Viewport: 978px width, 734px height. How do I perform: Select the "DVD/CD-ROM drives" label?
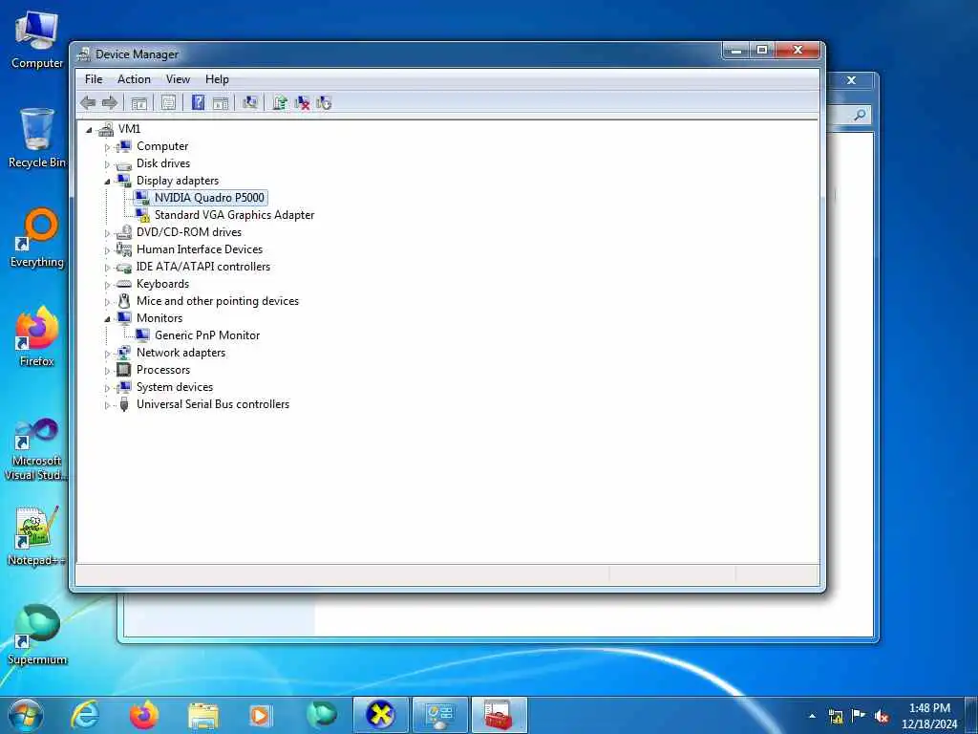coord(189,232)
